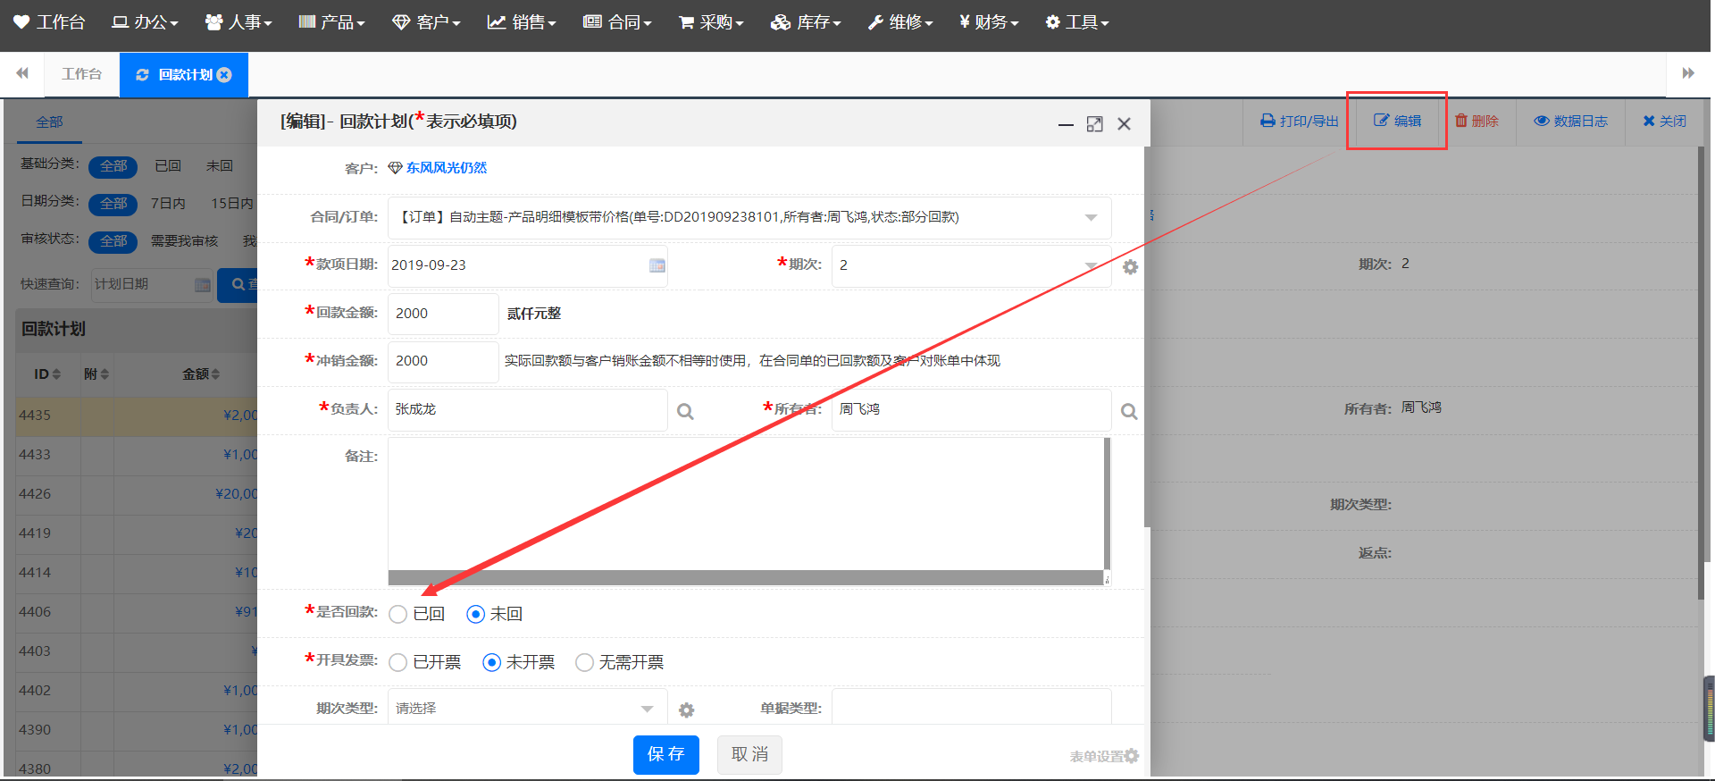Open 库存 menu
The height and width of the screenshot is (781, 1715).
pyautogui.click(x=806, y=22)
